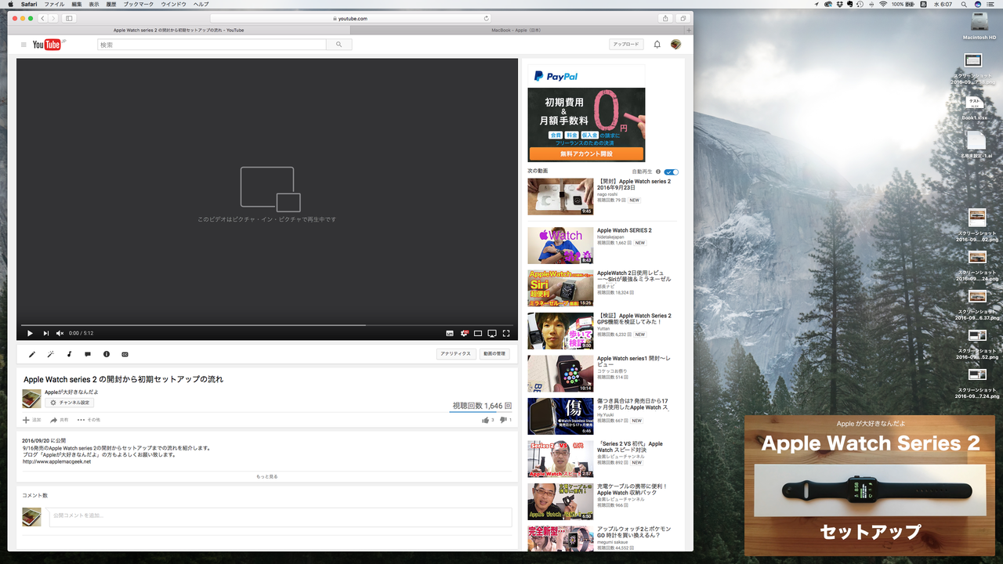Viewport: 1003px width, 564px height.
Task: Switch the player to theater mode
Action: tap(478, 334)
